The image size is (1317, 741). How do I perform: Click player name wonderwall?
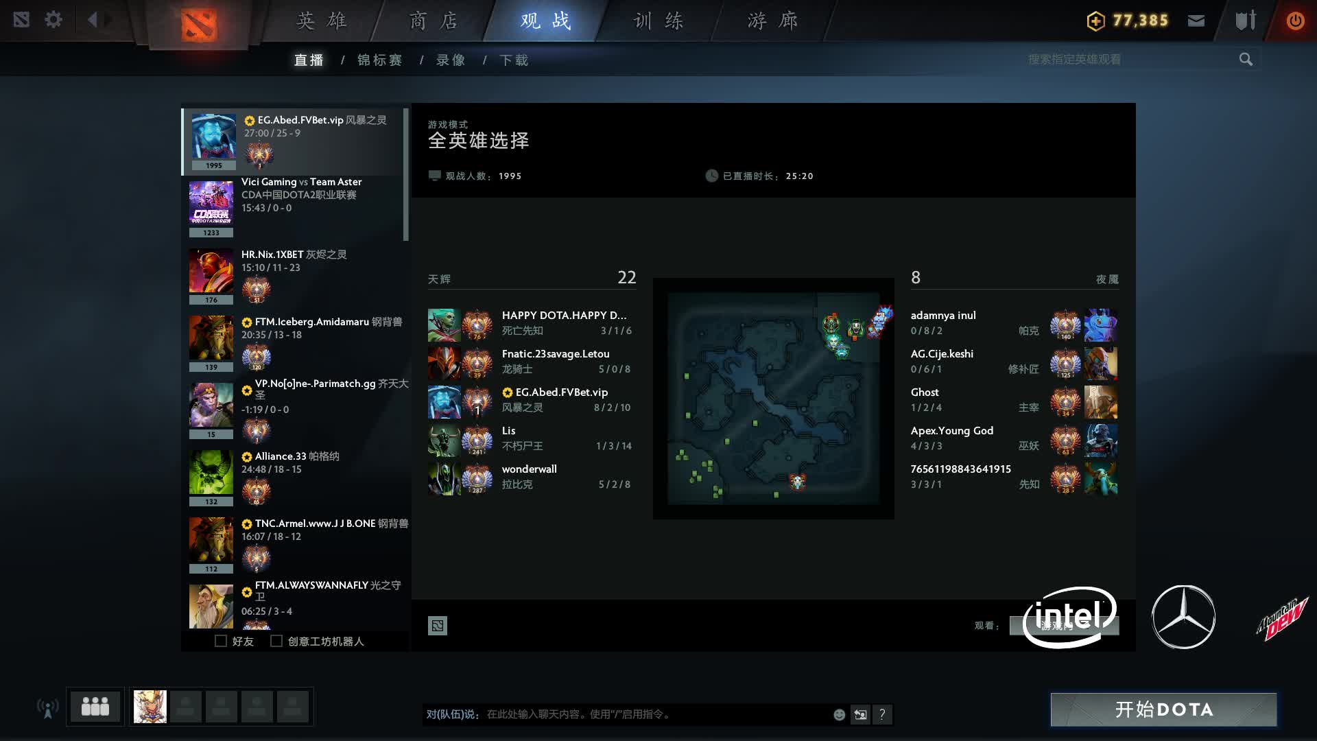pos(529,469)
